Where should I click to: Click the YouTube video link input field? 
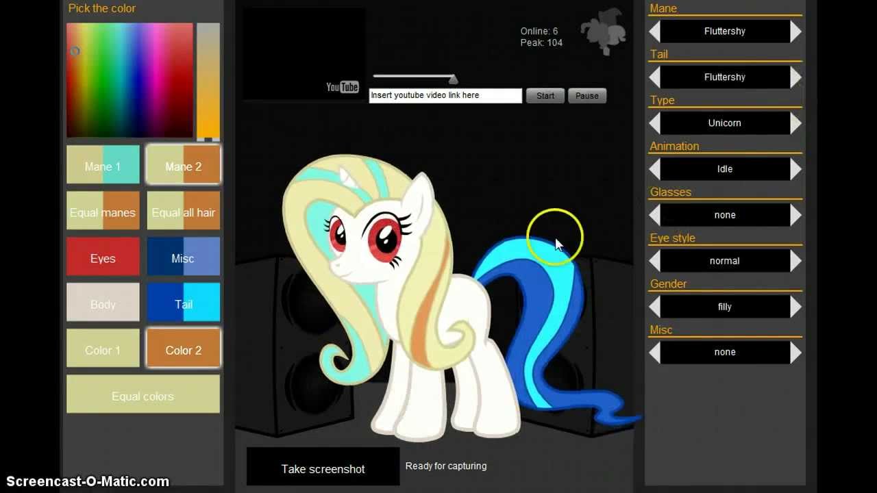(445, 96)
